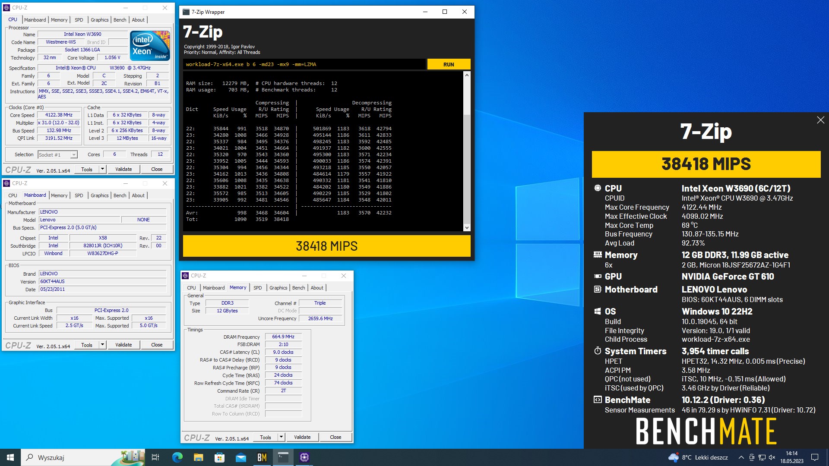The width and height of the screenshot is (829, 466).
Task: Switch to Mainboard tab in top CPU-Z window
Action: pos(35,20)
